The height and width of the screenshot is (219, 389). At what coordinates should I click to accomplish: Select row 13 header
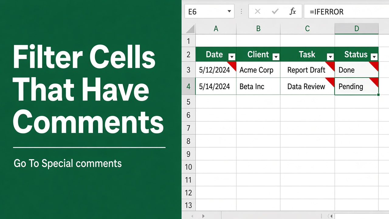[x=188, y=205]
